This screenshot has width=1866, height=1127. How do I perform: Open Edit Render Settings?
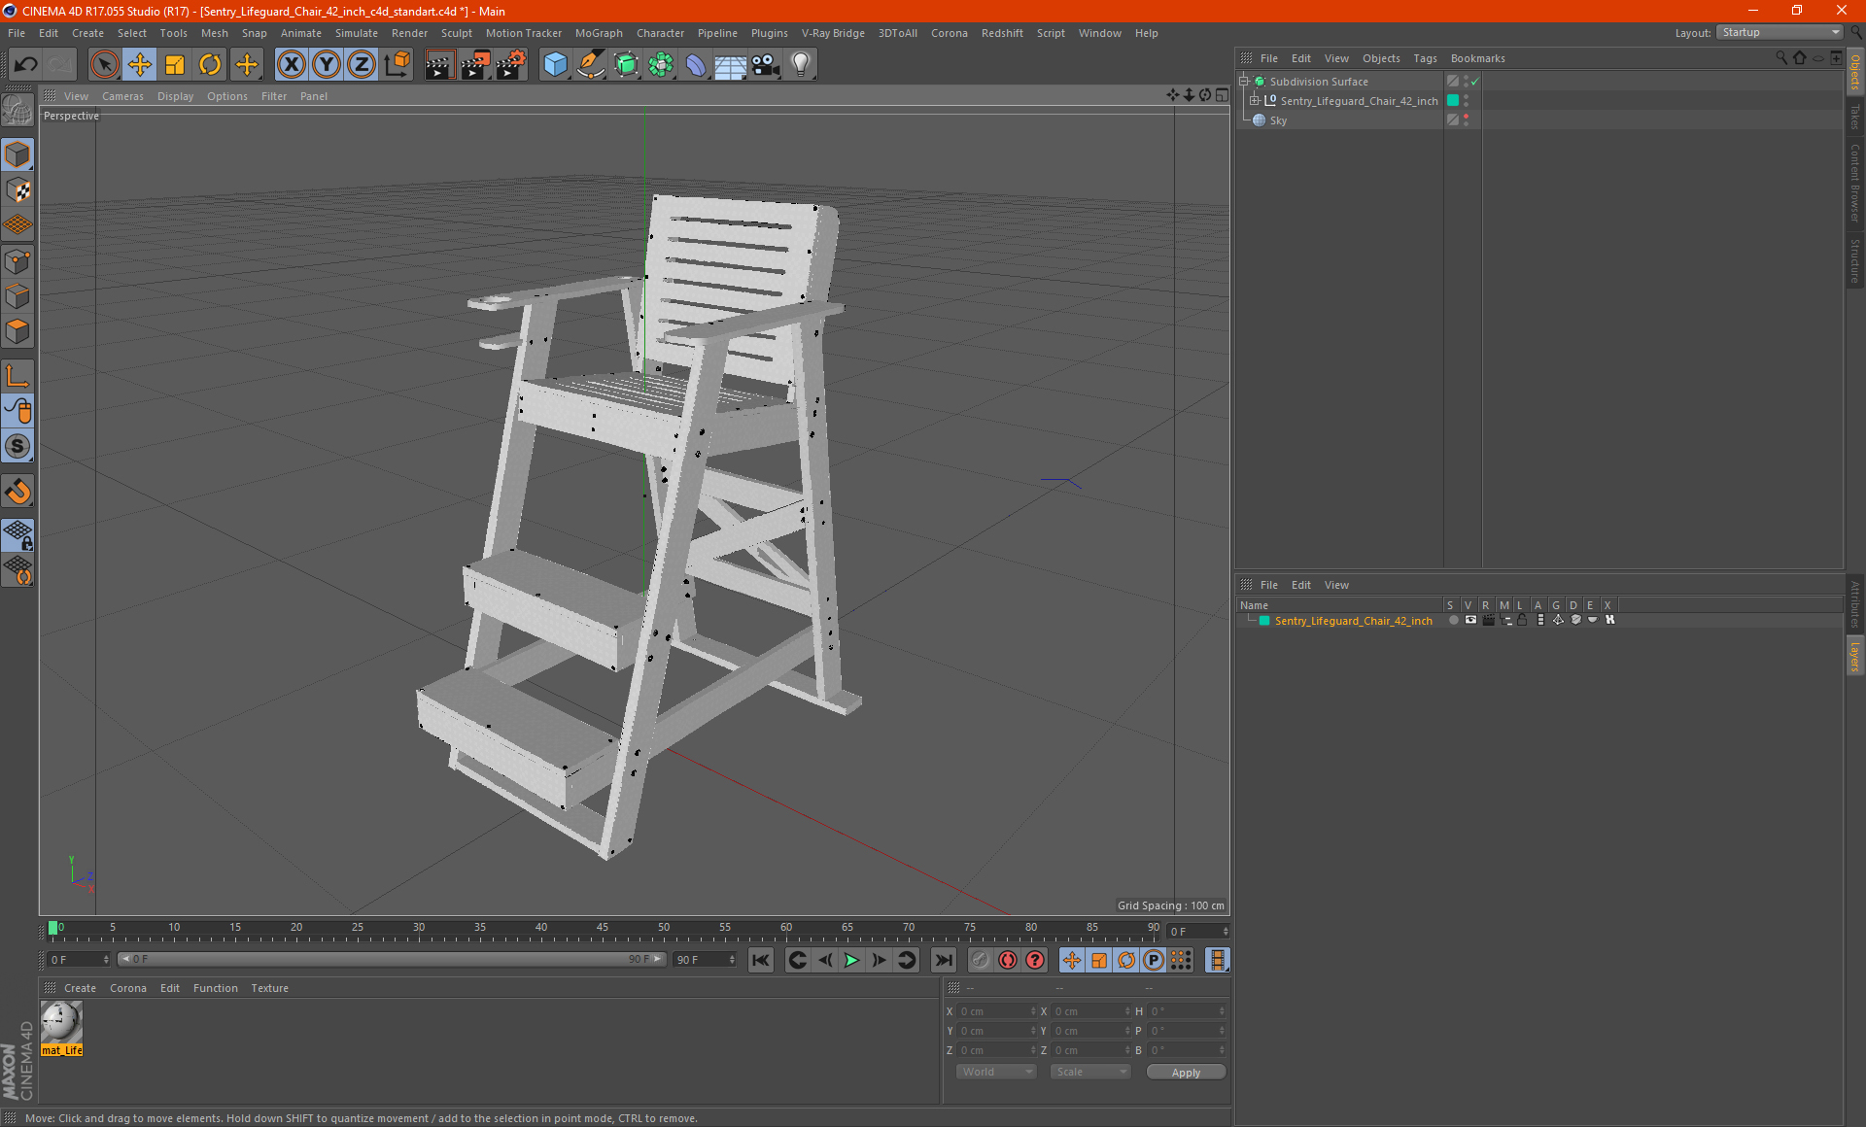pos(511,65)
